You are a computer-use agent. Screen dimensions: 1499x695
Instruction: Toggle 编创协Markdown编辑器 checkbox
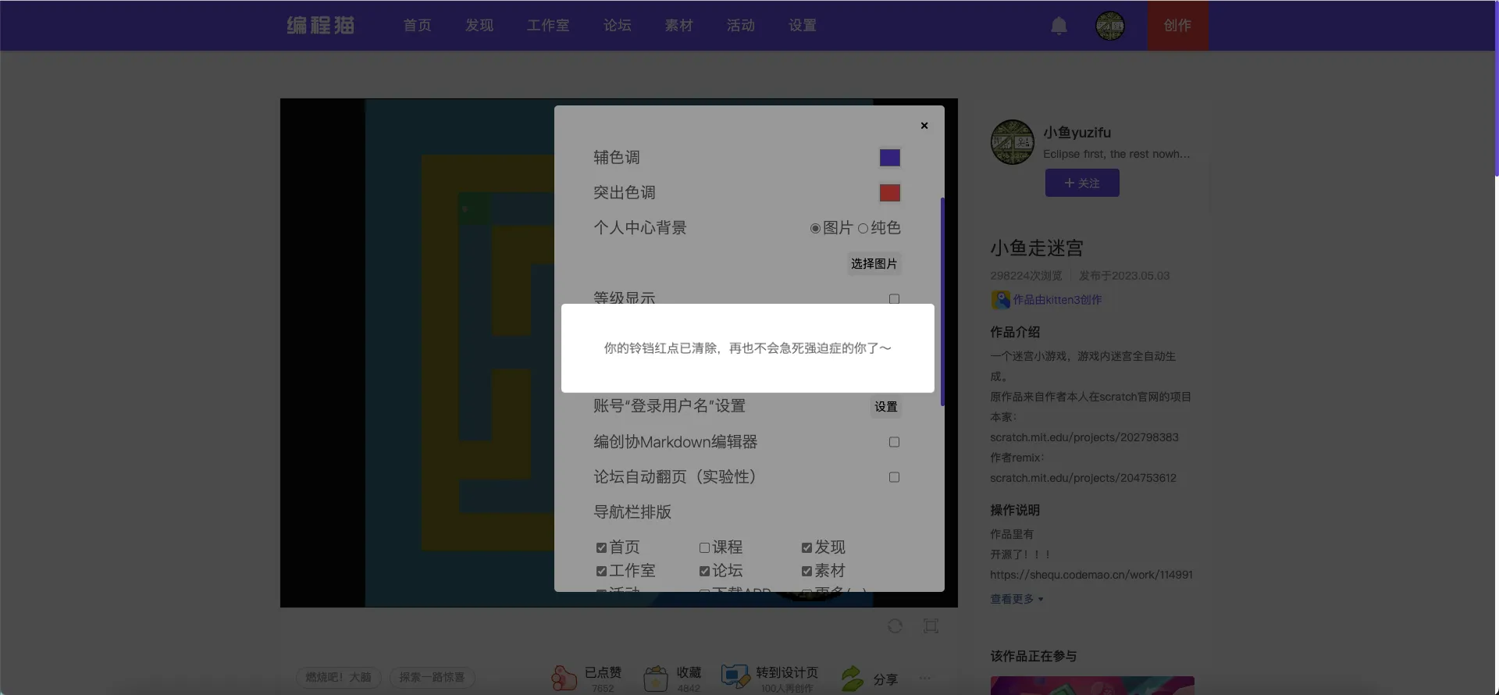click(x=894, y=442)
